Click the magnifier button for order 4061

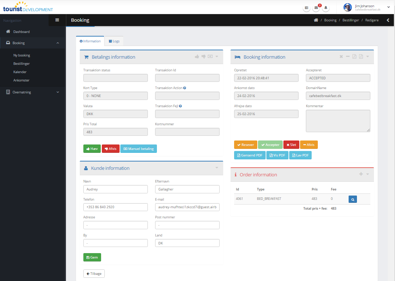(353, 199)
